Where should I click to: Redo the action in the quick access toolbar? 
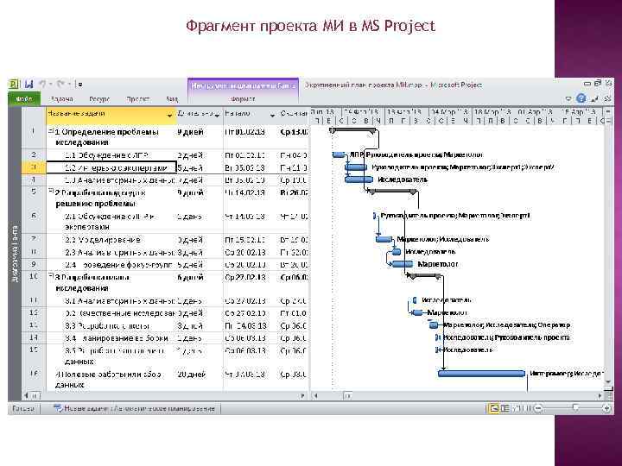pos(60,84)
